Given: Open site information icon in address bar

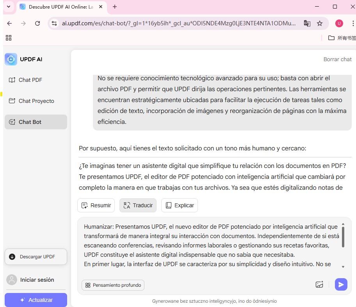Looking at the screenshot, I should coord(54,23).
